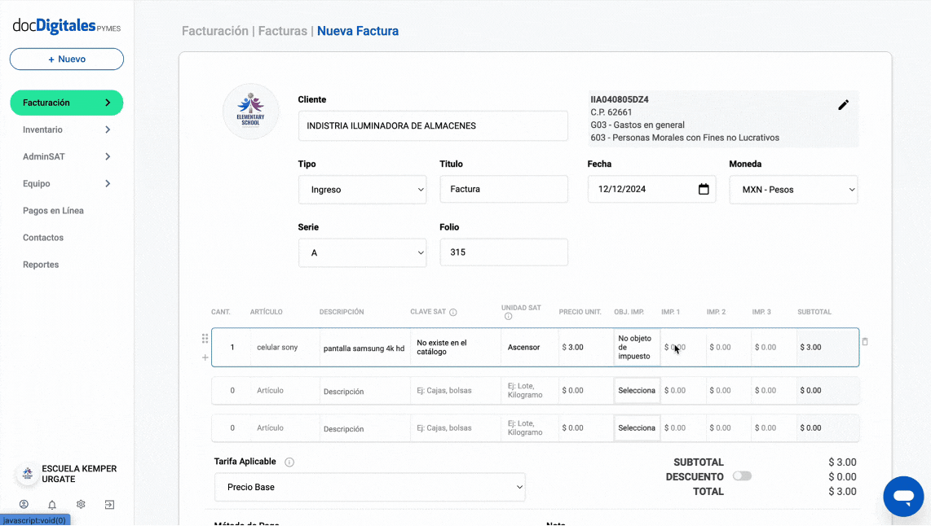Open Reportes in the sidebar
Screen dimensions: 931x526
point(41,265)
